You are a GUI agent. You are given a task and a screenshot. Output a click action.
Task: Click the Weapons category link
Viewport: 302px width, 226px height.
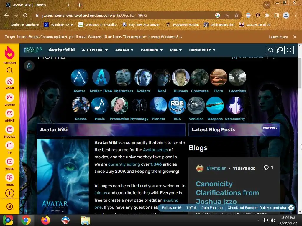215,119
